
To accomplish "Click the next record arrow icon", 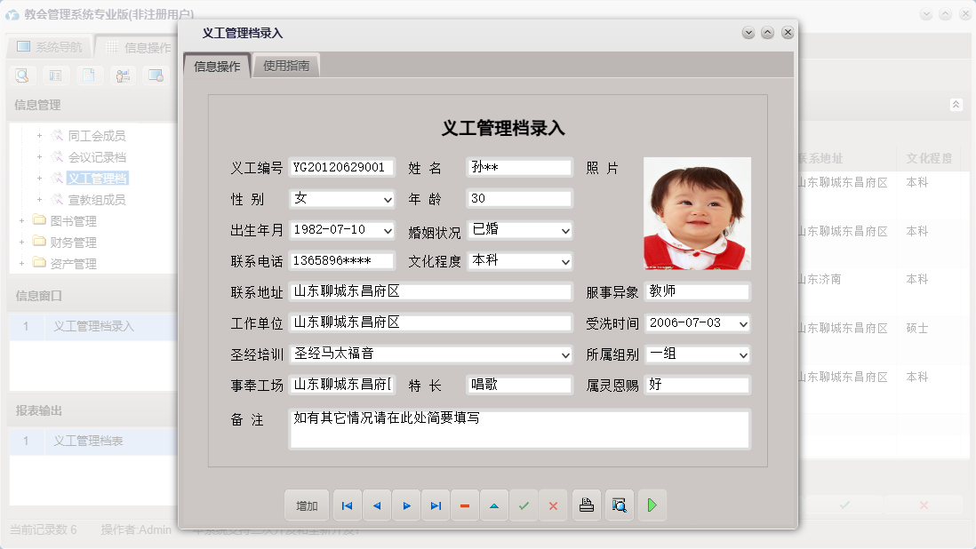I will click(406, 505).
